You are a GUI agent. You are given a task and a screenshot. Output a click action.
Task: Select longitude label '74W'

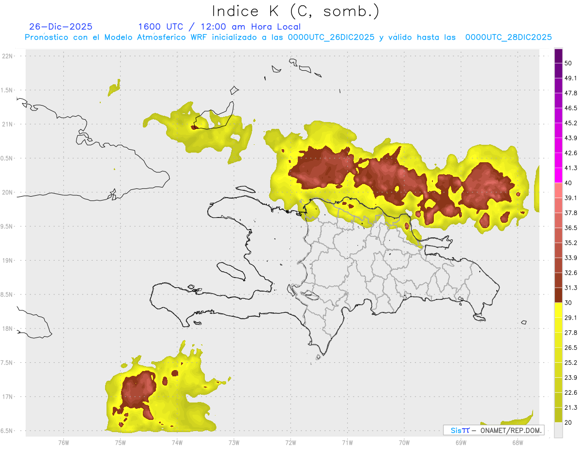coord(177,443)
